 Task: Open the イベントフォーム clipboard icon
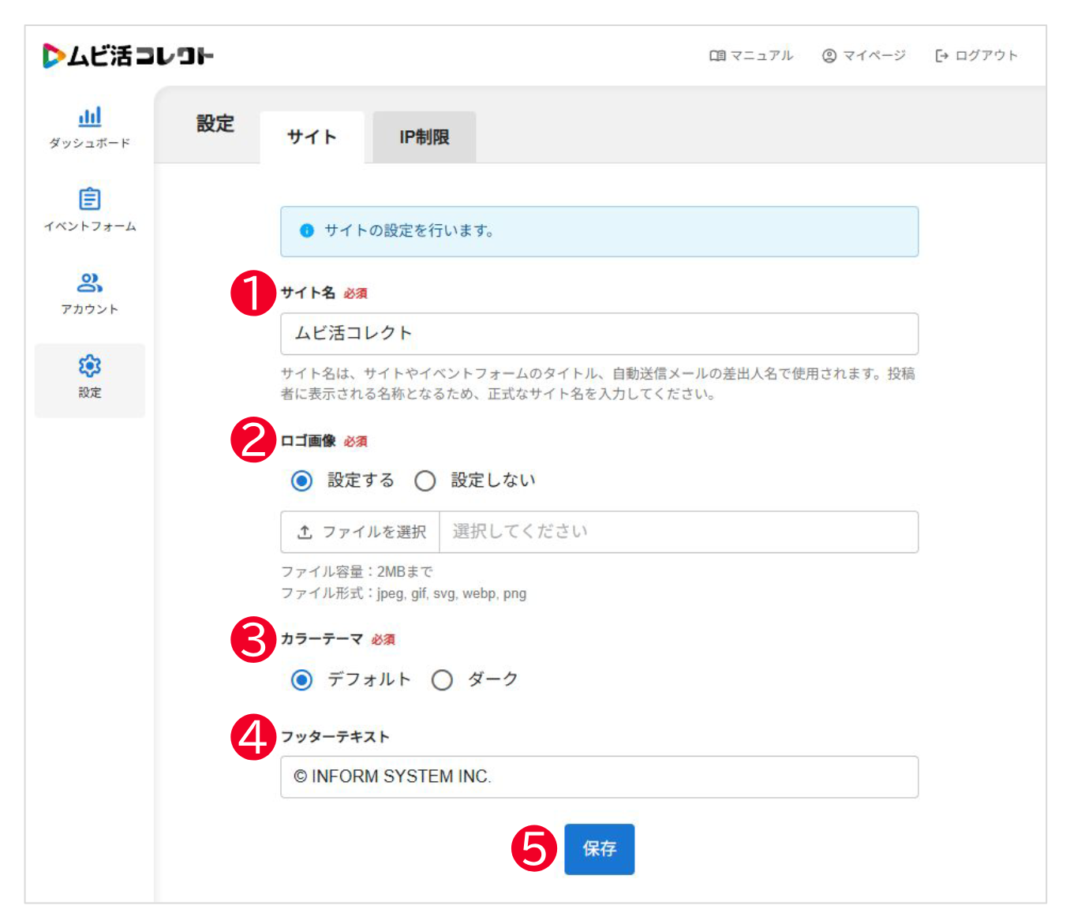[90, 199]
